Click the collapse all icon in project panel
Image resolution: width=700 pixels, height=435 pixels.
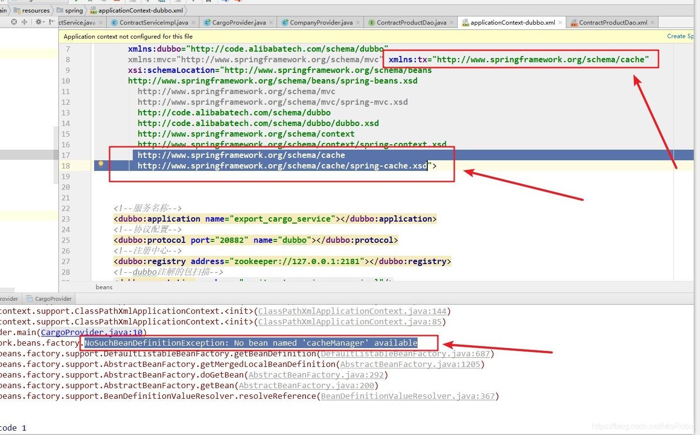25,22
